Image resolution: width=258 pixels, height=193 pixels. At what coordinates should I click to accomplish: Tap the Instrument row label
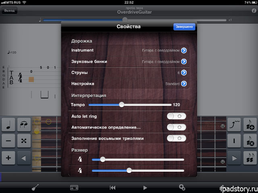[82, 50]
